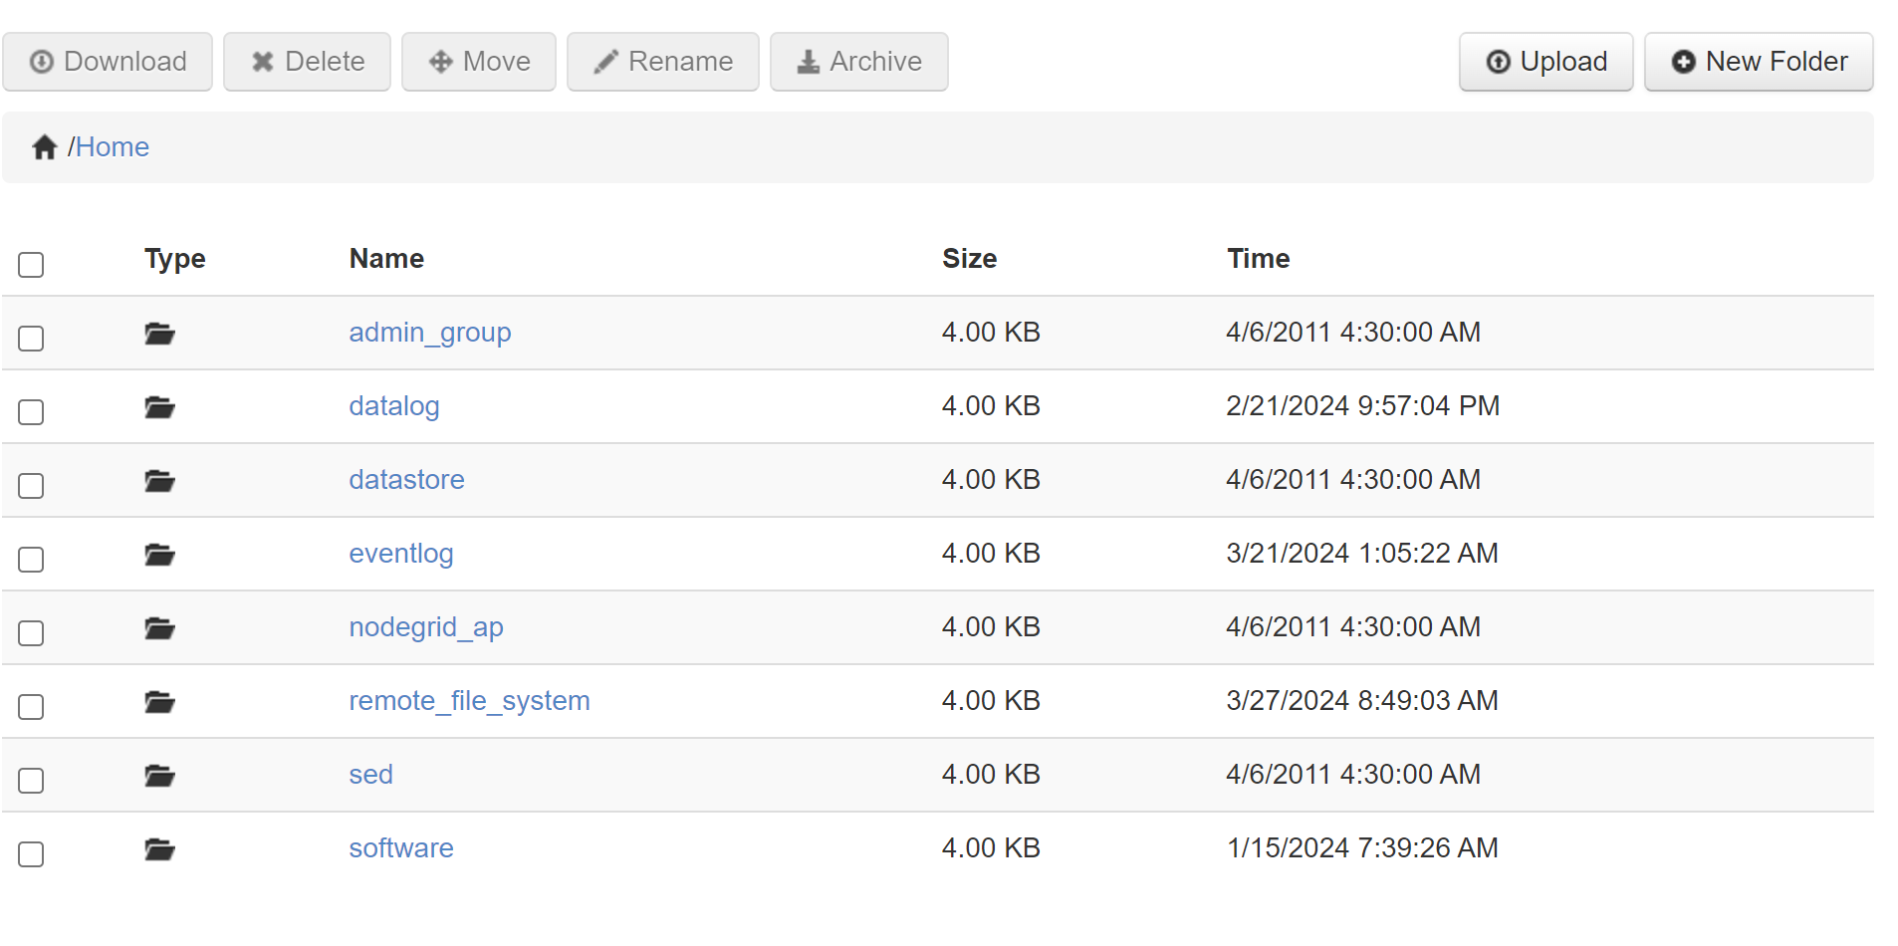Click the Size column header
This screenshot has height=946, width=1898.
[970, 259]
